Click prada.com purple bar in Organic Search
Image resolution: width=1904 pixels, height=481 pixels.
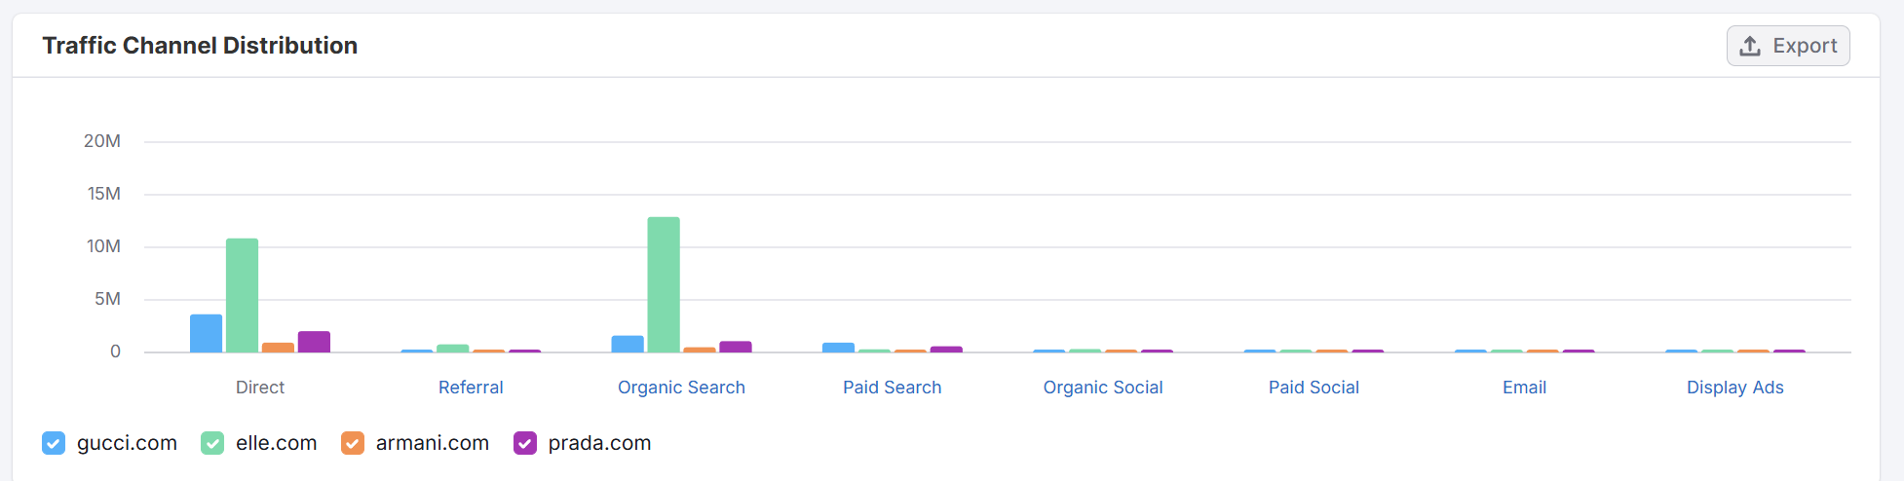pyautogui.click(x=736, y=347)
